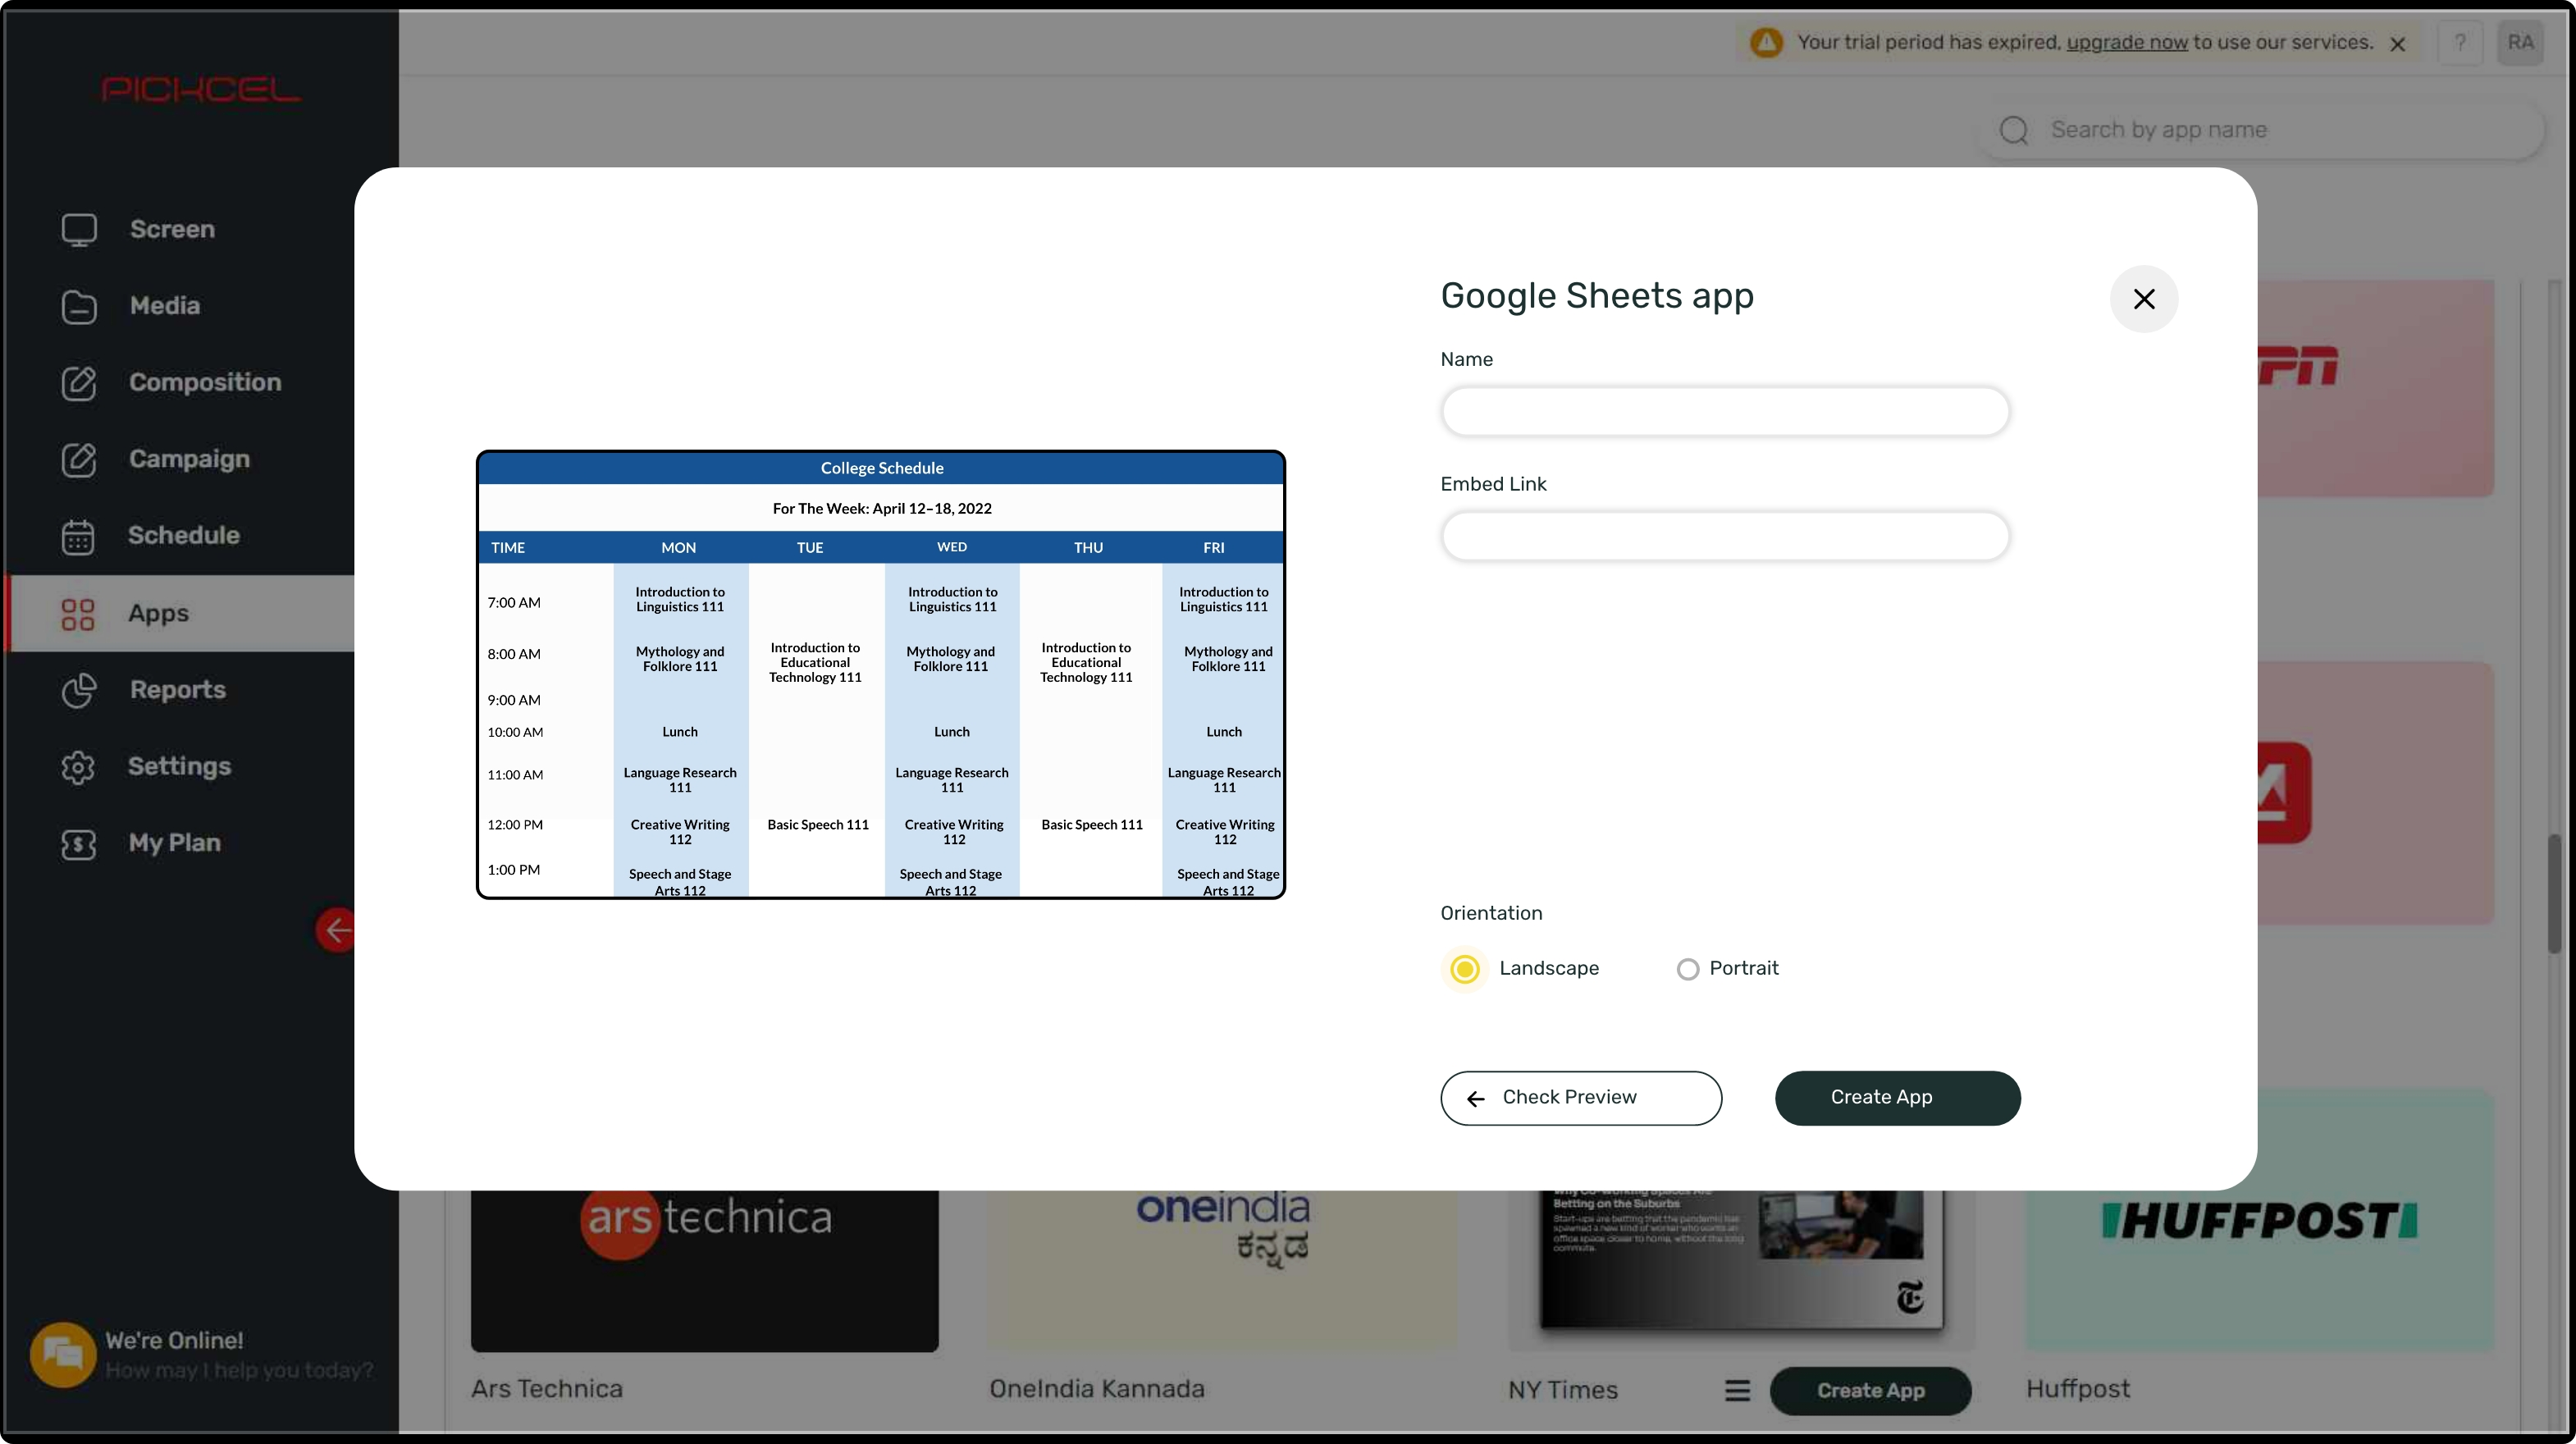
Task: Click the Reports icon in sidebar
Action: [x=78, y=690]
